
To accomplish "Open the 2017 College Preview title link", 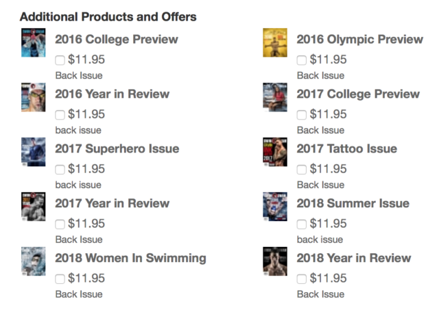I will pyautogui.click(x=357, y=94).
